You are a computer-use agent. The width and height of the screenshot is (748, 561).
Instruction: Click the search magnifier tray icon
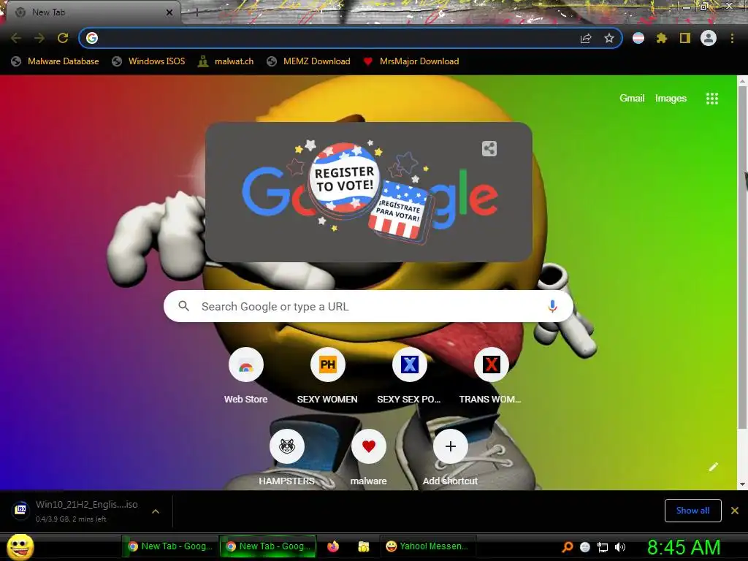[x=567, y=547]
